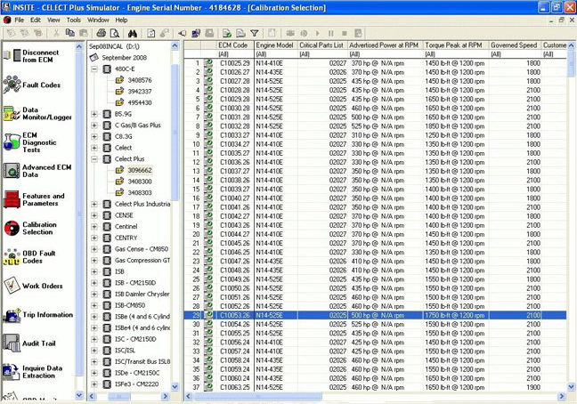The width and height of the screenshot is (577, 404).
Task: Select row with ECM code C10025.29
Action: pos(375,63)
